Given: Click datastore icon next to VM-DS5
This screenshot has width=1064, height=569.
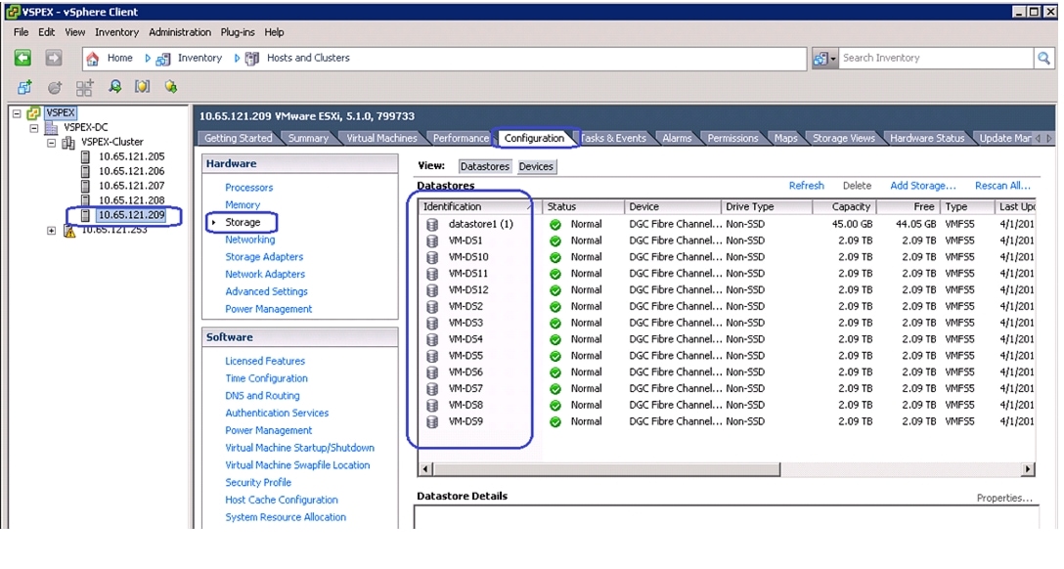Looking at the screenshot, I should (x=432, y=356).
